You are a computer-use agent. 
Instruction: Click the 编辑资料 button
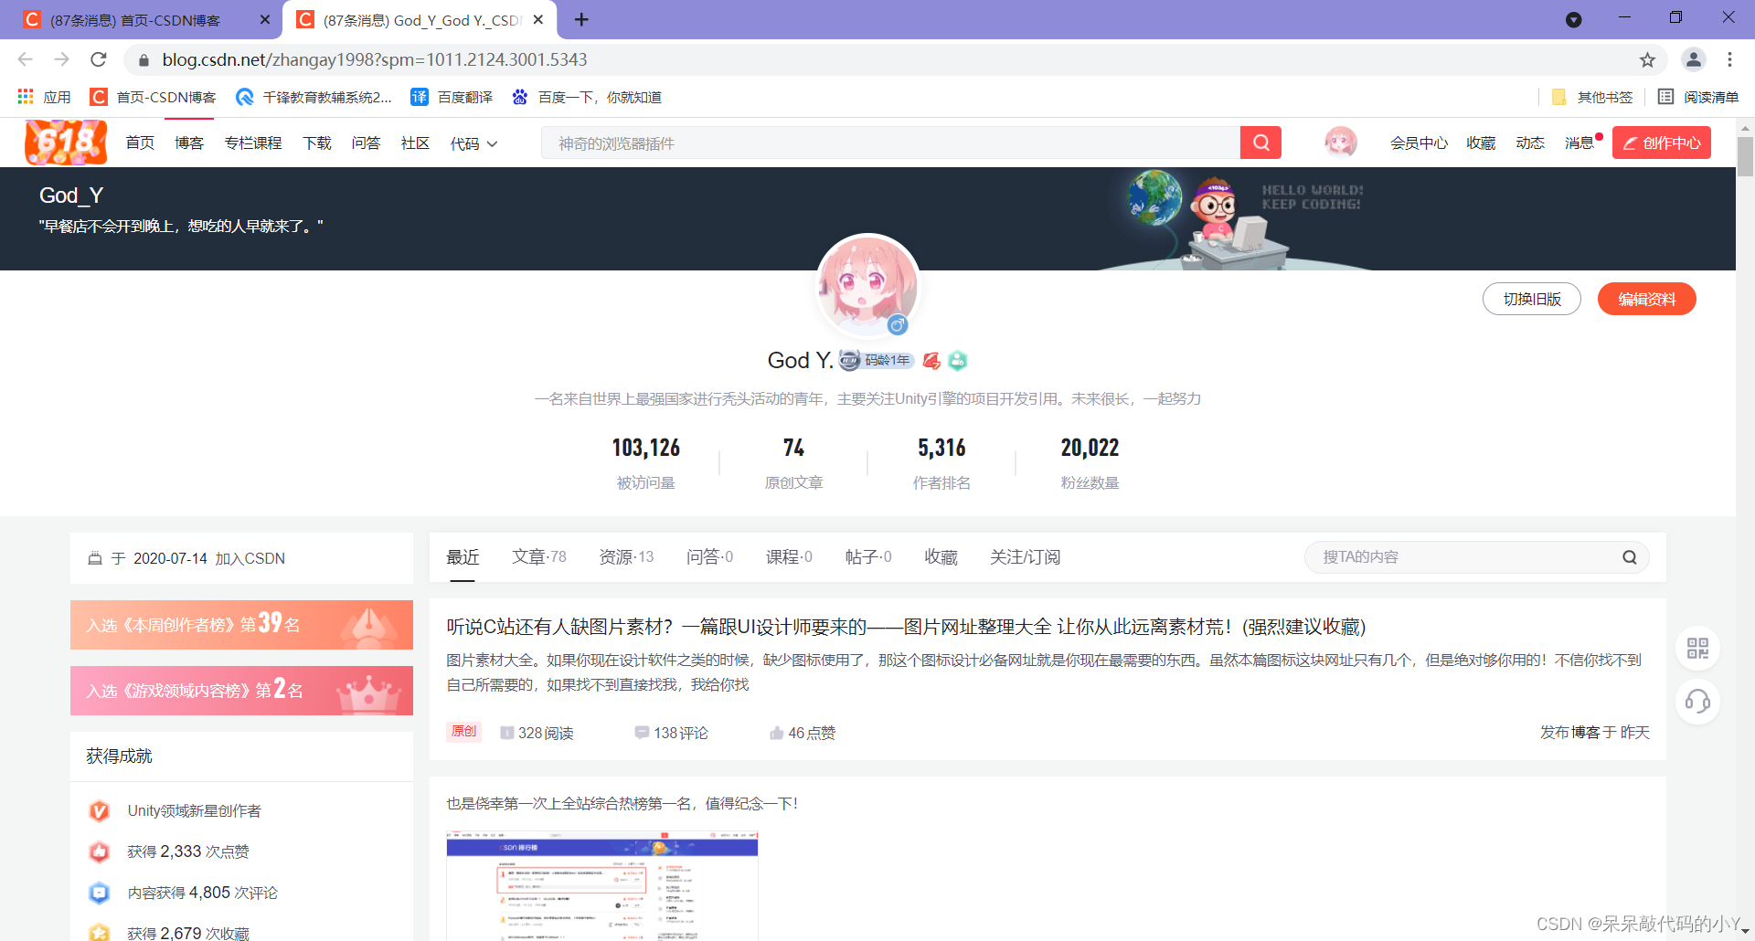coord(1647,299)
